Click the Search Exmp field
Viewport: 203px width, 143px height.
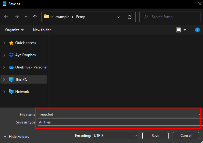coord(170,17)
